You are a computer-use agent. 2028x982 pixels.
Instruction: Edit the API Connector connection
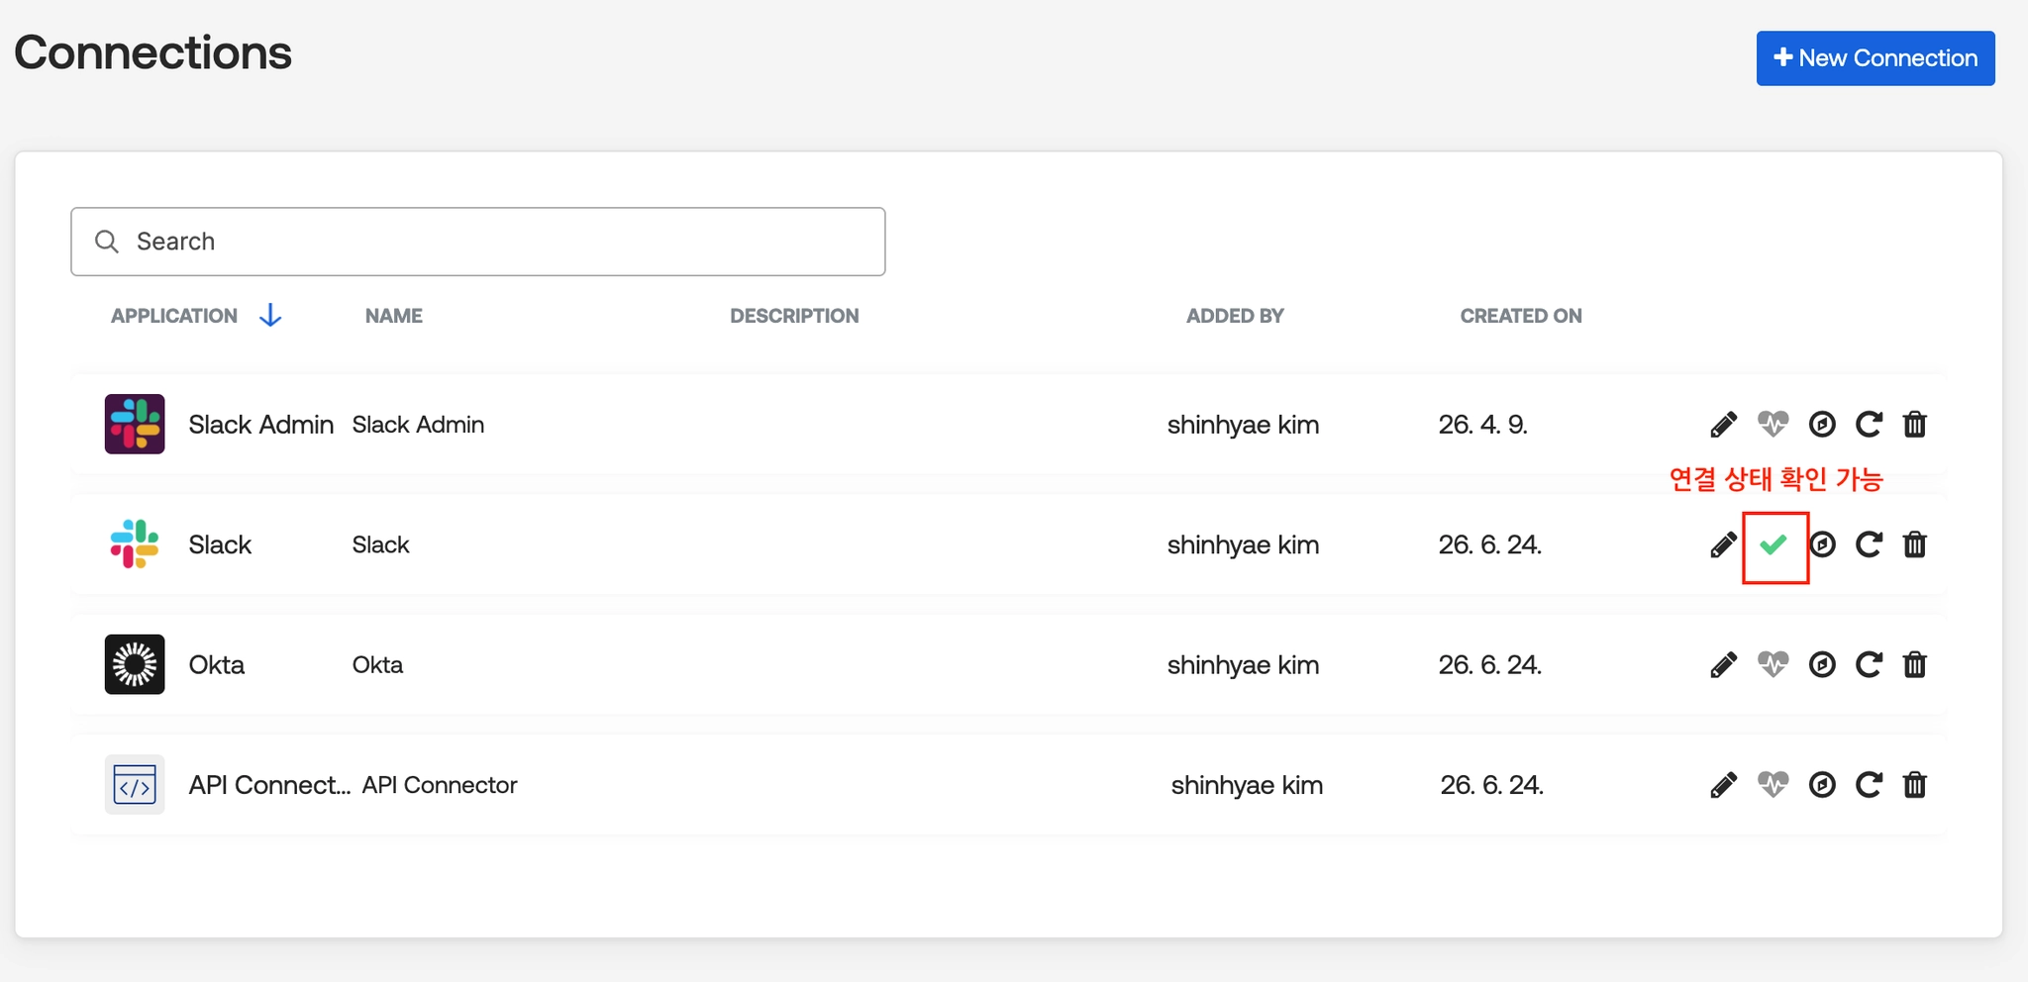point(1723,785)
